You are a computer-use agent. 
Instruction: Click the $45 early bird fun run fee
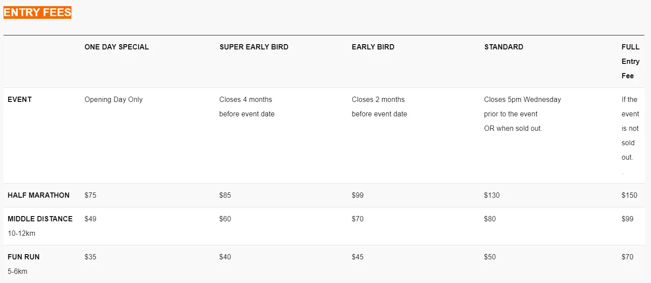[x=357, y=257]
